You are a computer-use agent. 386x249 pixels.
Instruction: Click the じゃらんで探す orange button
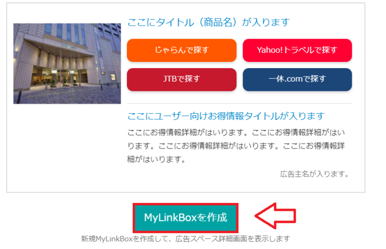pyautogui.click(x=181, y=50)
